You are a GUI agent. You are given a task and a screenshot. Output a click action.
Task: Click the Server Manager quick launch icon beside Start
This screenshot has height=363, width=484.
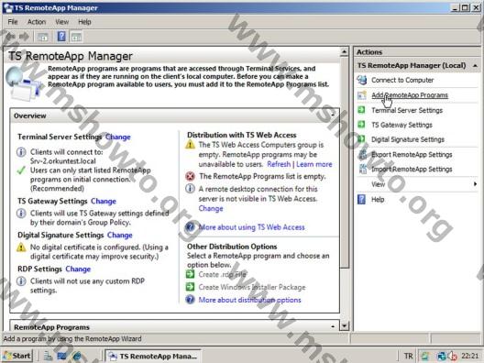click(x=49, y=356)
